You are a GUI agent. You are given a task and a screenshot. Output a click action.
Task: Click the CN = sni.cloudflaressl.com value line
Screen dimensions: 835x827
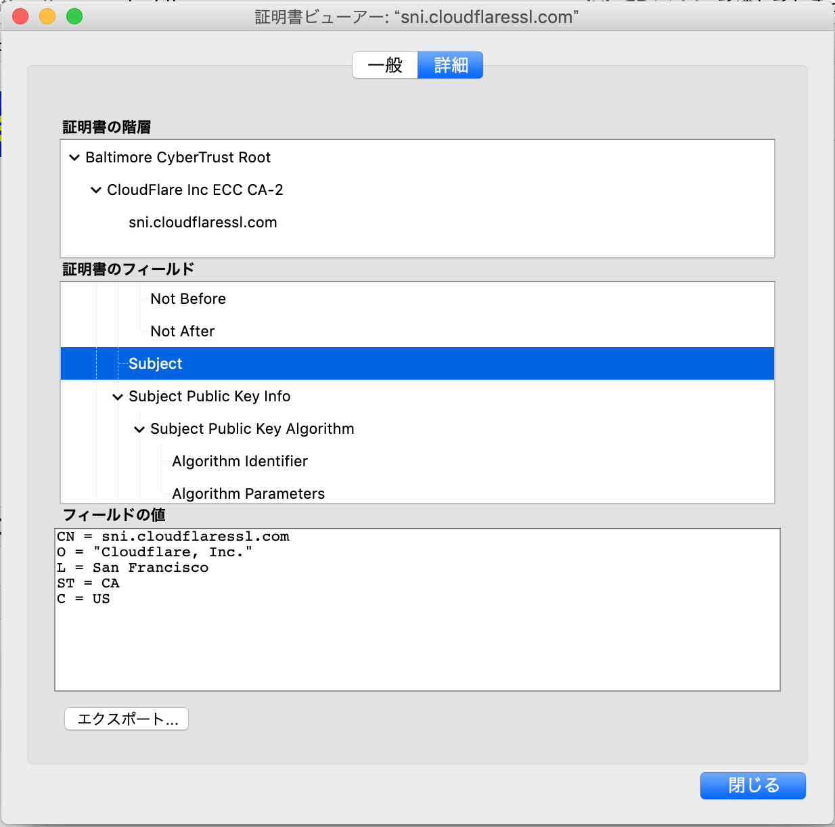coord(173,537)
